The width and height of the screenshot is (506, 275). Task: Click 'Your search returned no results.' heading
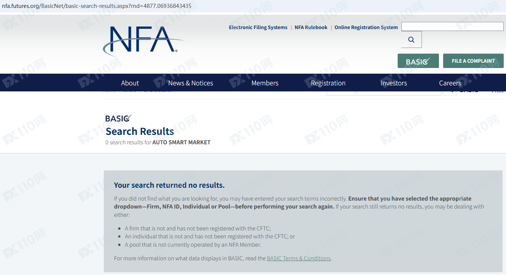coord(169,185)
